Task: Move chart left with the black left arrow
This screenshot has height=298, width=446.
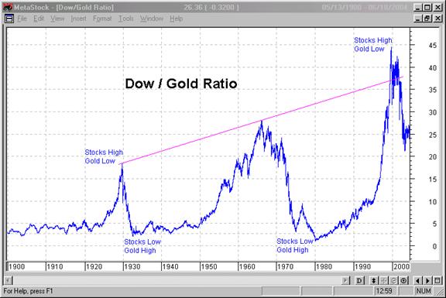Action: pos(417,281)
